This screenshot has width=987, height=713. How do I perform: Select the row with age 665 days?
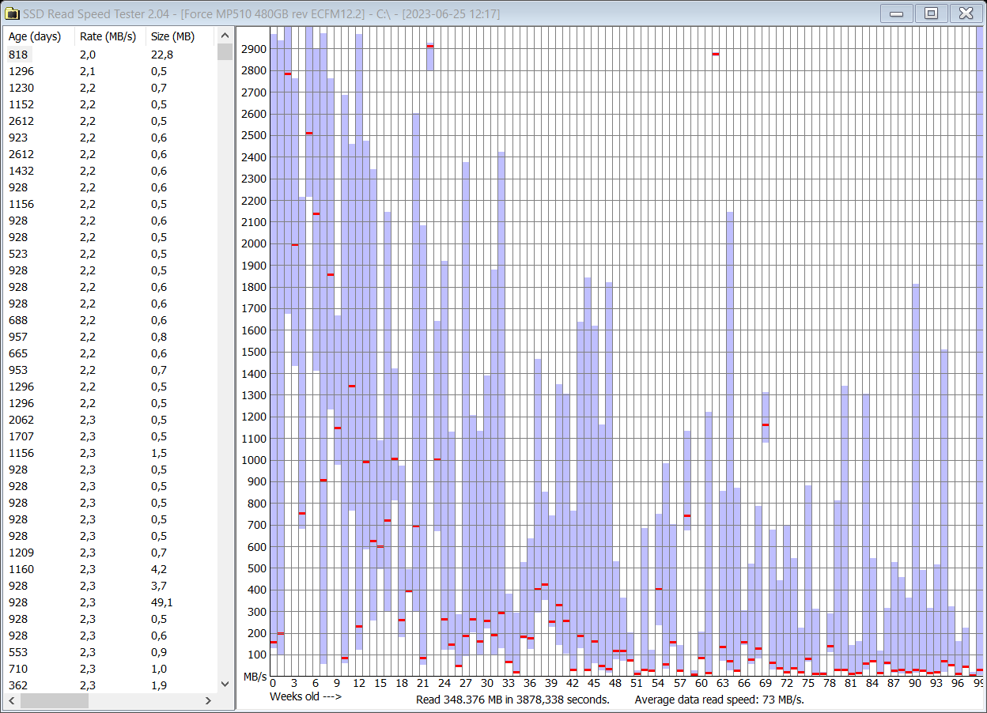(x=111, y=353)
